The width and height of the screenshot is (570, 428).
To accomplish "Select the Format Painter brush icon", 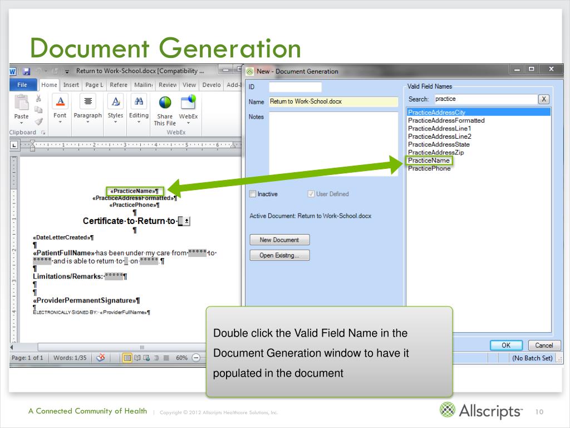I will click(38, 121).
